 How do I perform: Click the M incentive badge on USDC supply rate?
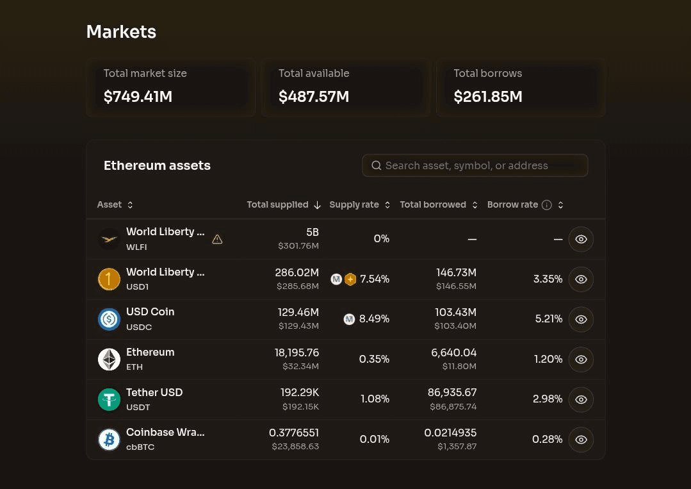[x=349, y=319]
